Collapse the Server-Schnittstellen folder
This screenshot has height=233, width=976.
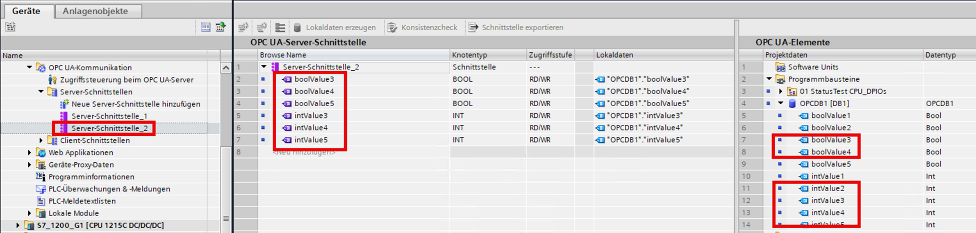coord(41,92)
